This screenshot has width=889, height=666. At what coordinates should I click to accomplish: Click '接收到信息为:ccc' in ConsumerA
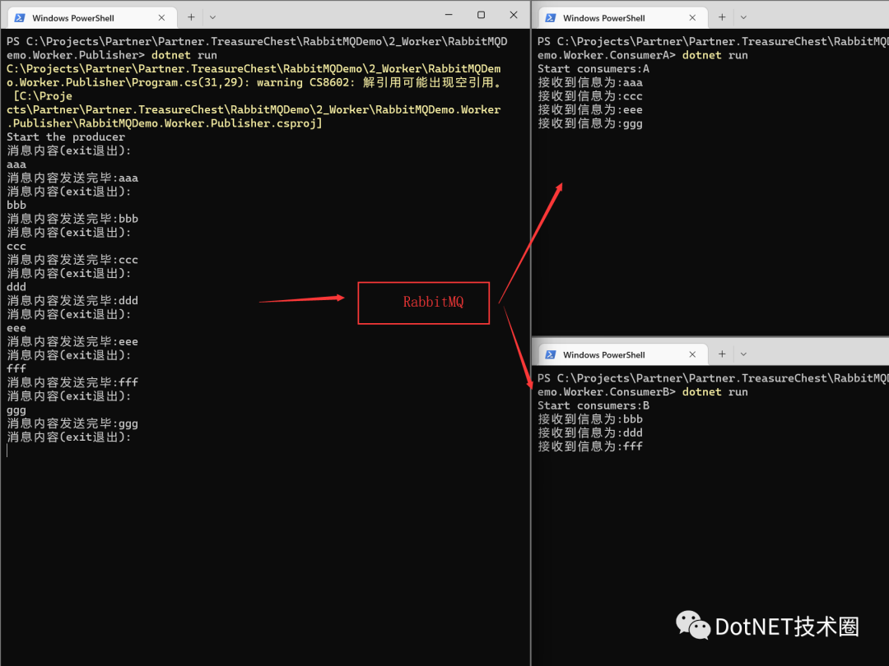pos(590,96)
